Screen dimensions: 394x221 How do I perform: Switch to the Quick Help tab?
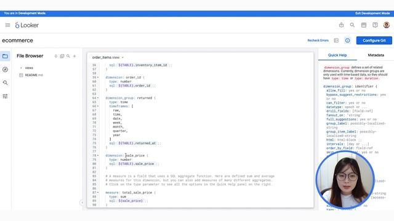[x=337, y=55]
